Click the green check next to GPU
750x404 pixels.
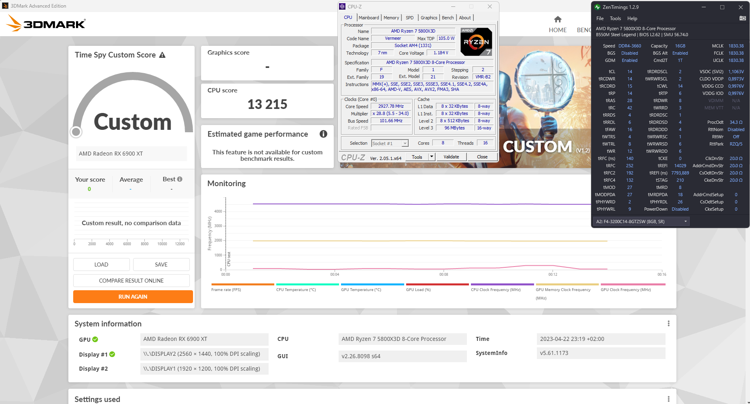click(x=95, y=339)
